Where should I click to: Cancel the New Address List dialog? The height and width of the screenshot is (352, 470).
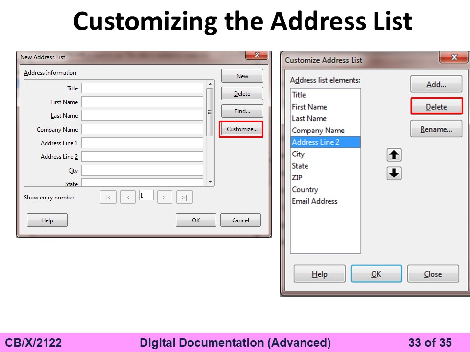pyautogui.click(x=240, y=220)
